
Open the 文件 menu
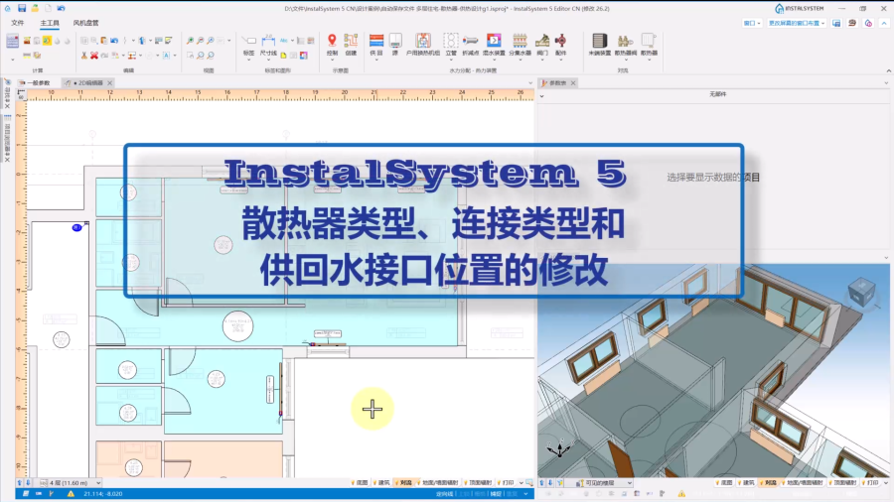click(17, 23)
